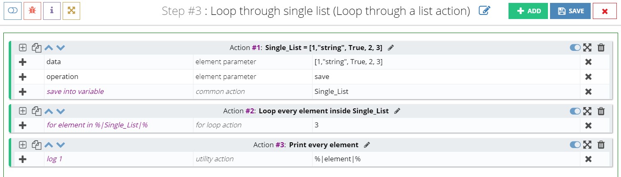Viewport: 621px width, 177px height.
Task: Turn off Action #3 toggle switch
Action: pyautogui.click(x=575, y=145)
